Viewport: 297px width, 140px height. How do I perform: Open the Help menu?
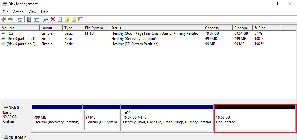click(x=45, y=12)
